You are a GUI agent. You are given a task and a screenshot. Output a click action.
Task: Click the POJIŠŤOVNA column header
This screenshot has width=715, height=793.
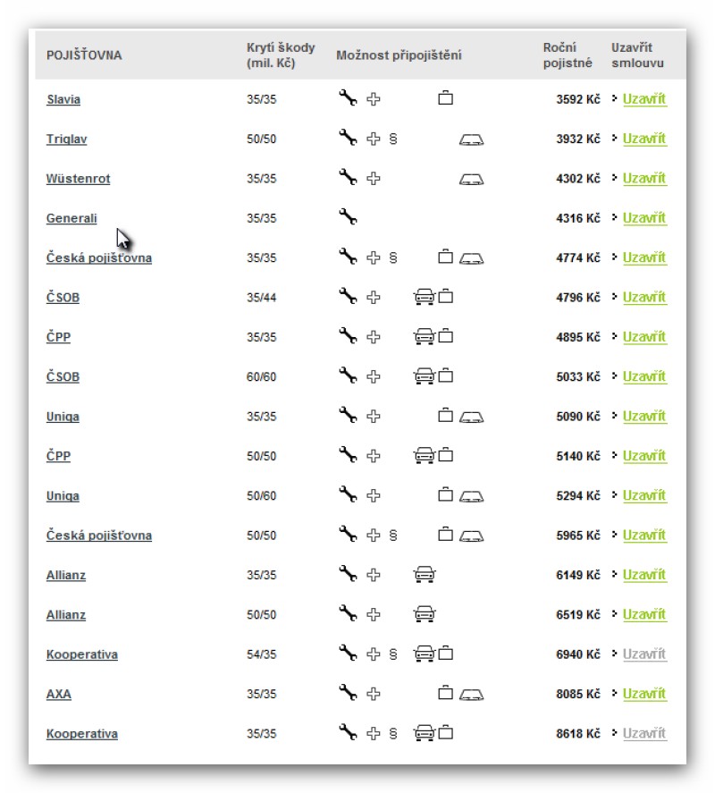pos(84,55)
